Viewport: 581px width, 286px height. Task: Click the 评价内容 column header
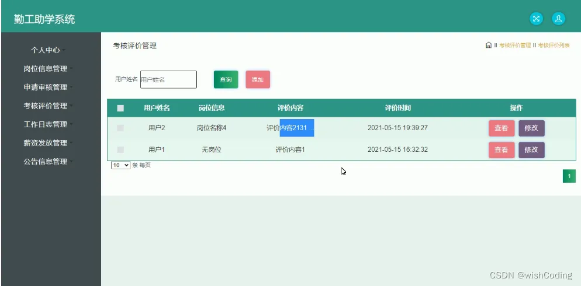click(x=290, y=108)
